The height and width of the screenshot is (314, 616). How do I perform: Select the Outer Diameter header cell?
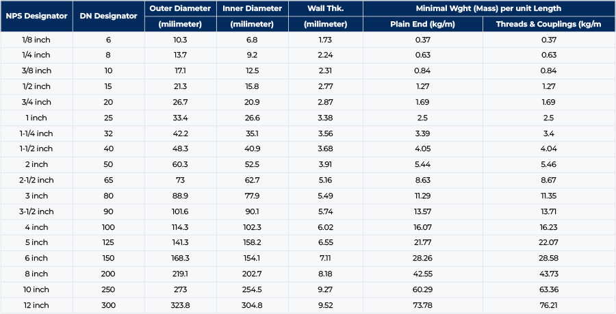coord(181,8)
